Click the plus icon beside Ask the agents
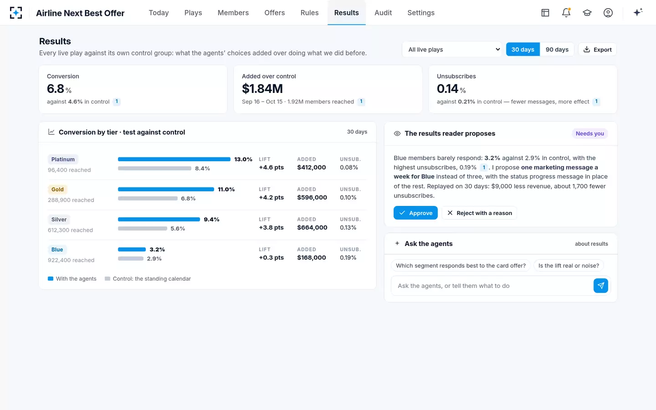Viewport: 656px width, 410px height. click(397, 243)
